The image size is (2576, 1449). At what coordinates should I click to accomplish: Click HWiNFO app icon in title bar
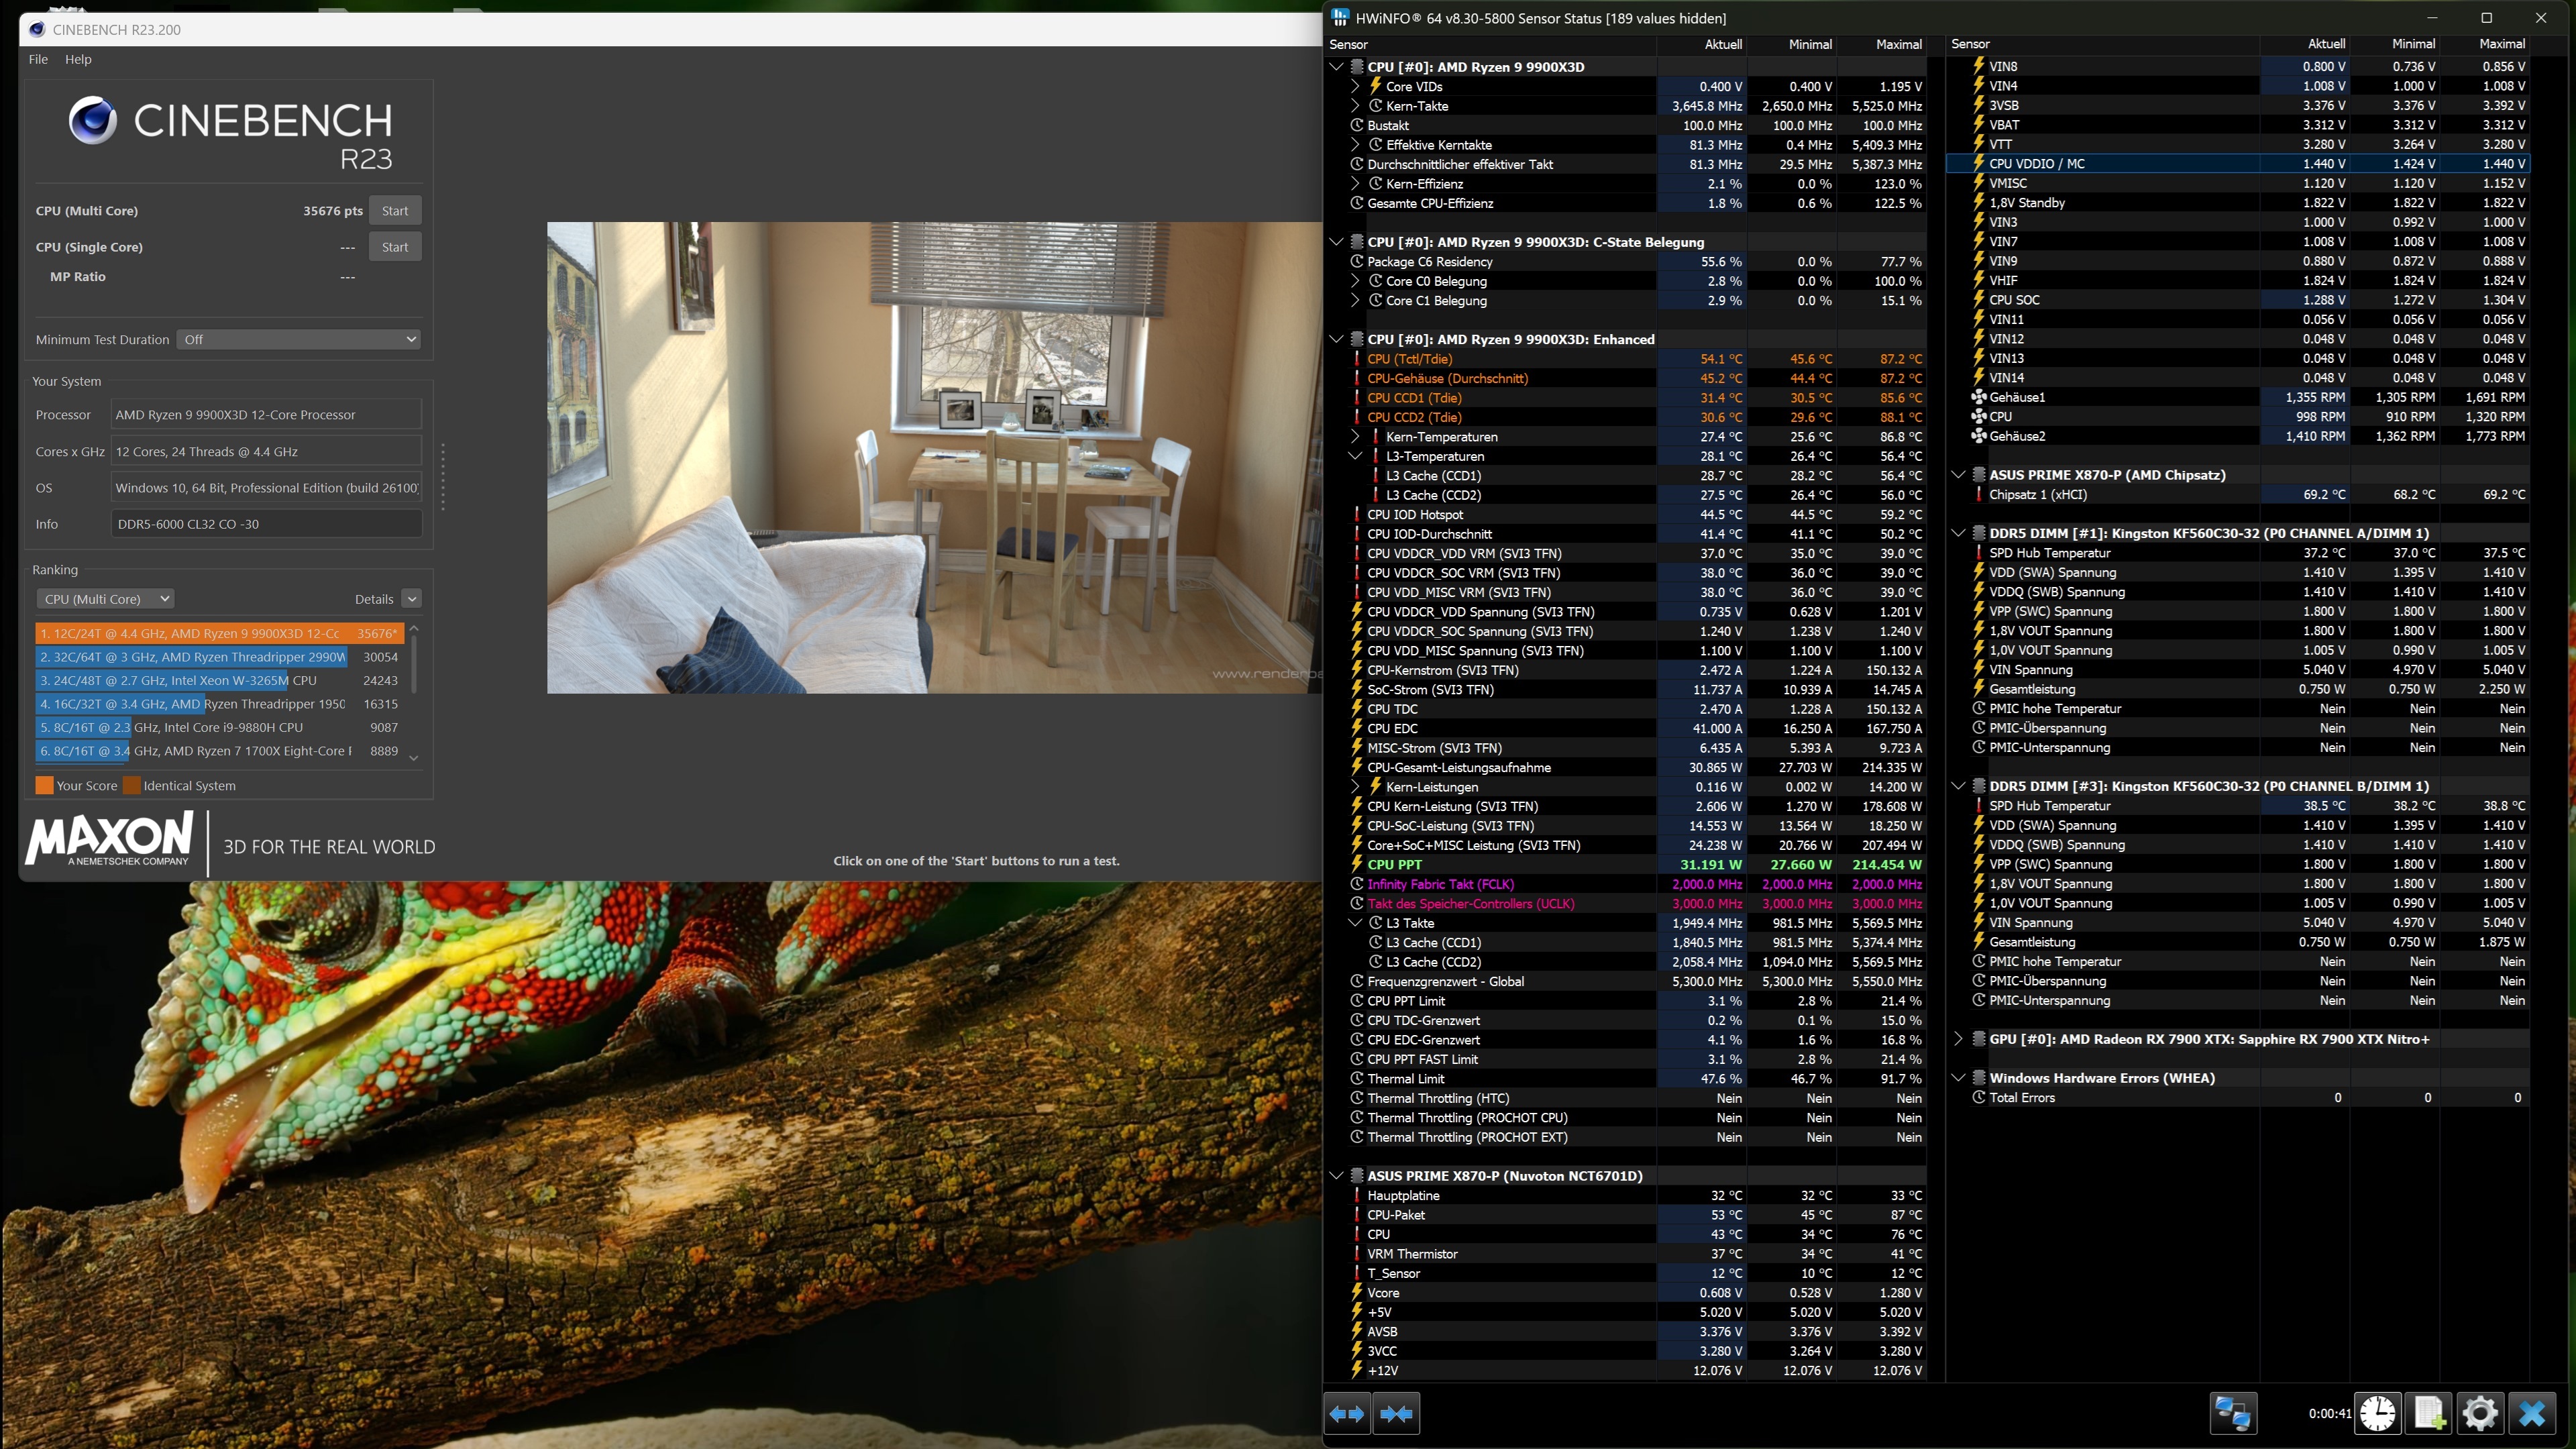click(1340, 18)
